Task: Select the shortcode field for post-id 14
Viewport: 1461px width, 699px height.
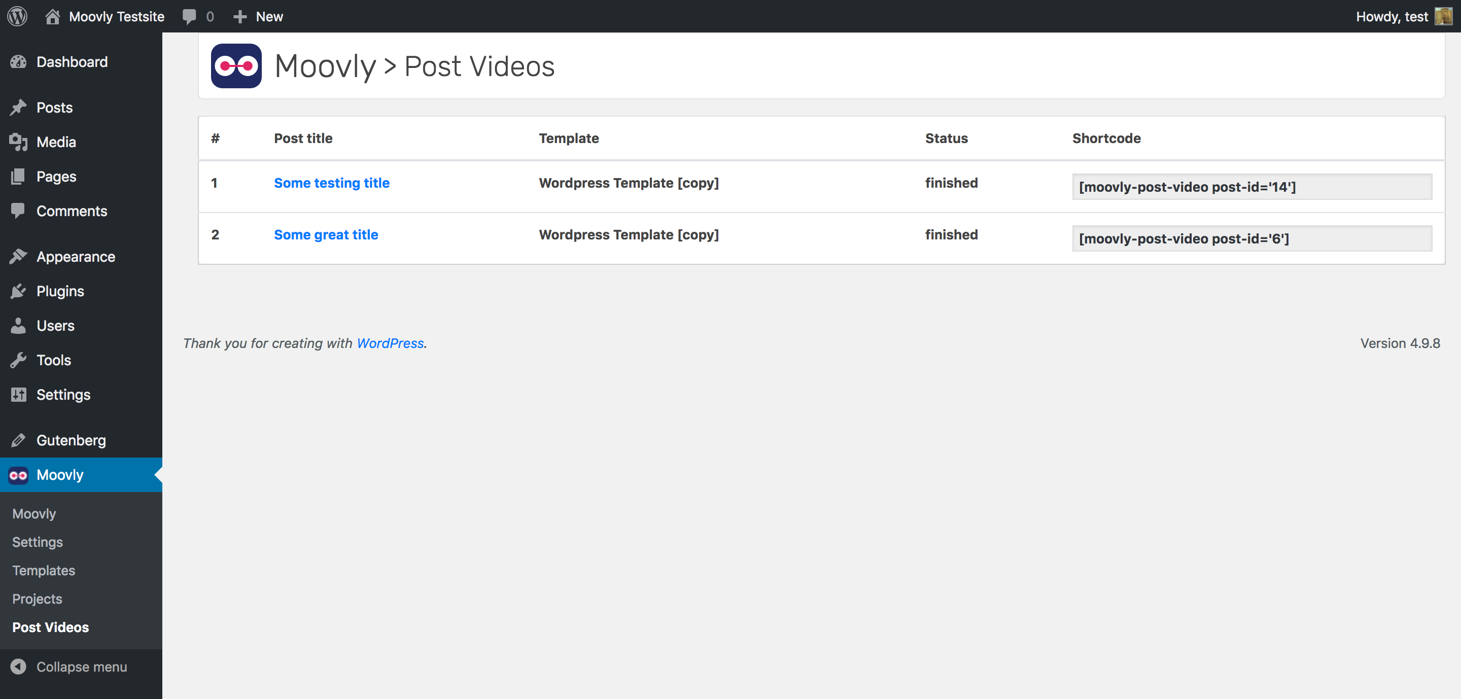Action: [1251, 187]
